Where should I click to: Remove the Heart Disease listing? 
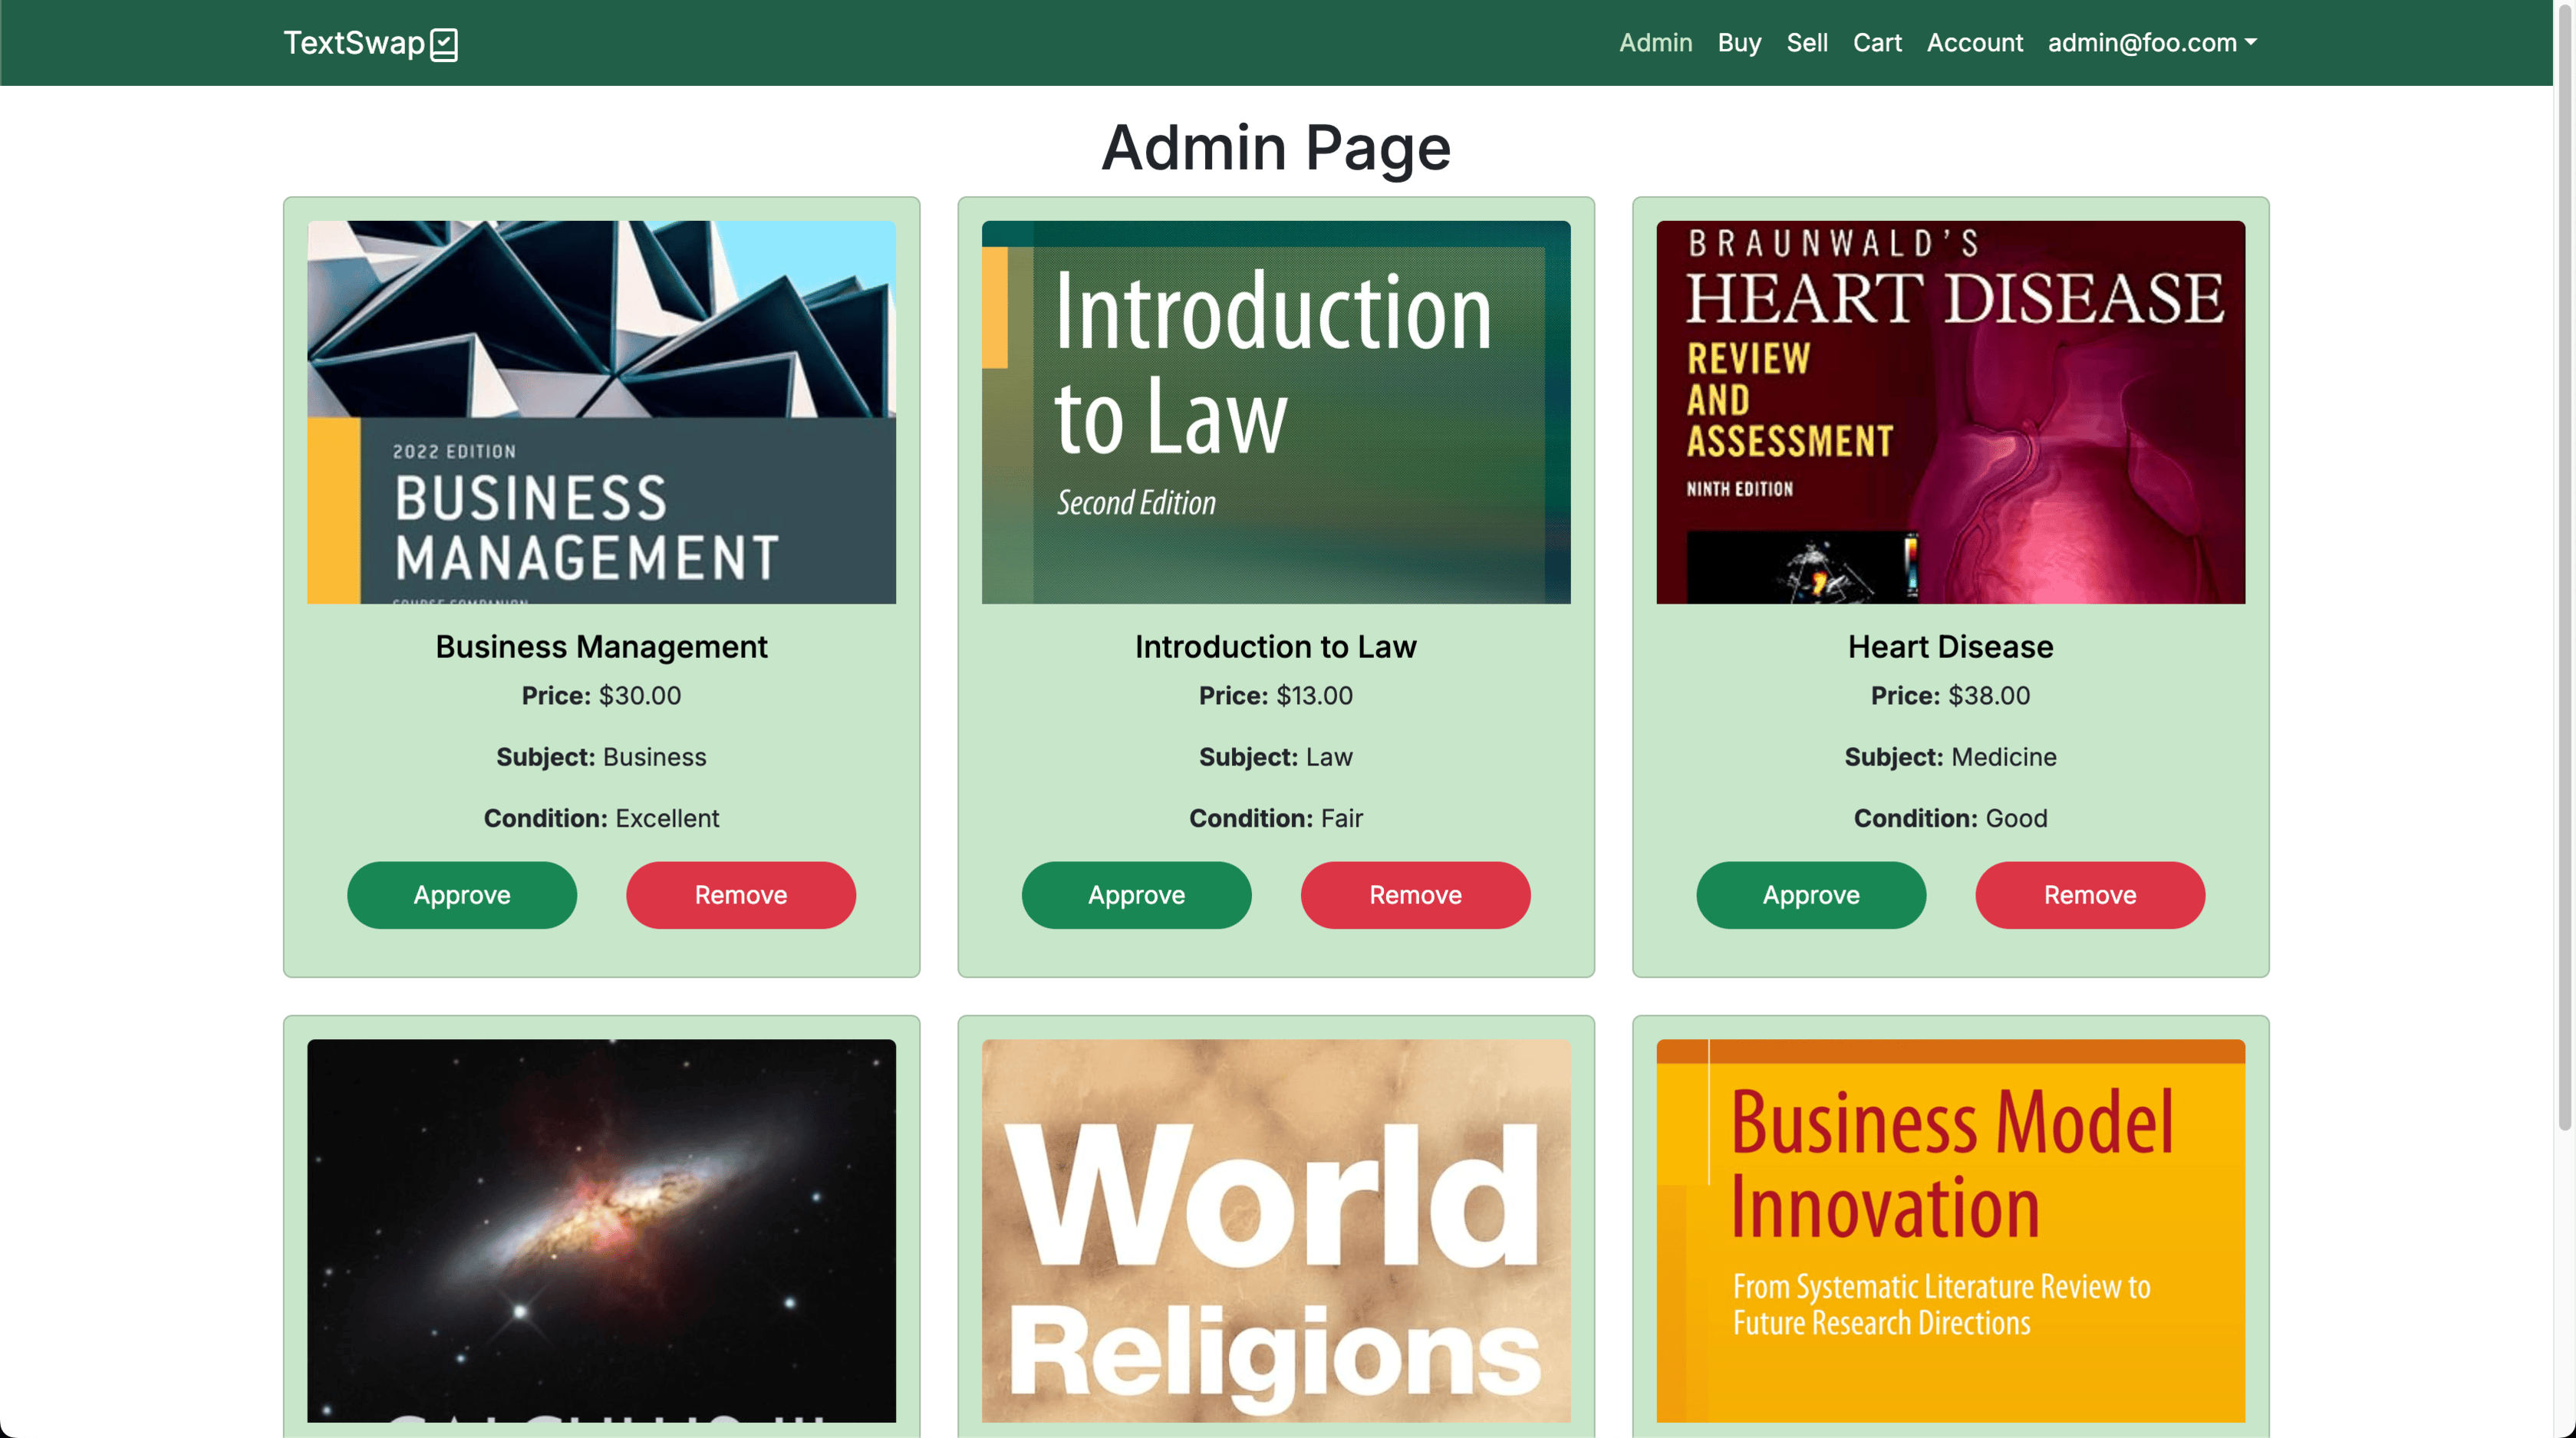(2089, 895)
